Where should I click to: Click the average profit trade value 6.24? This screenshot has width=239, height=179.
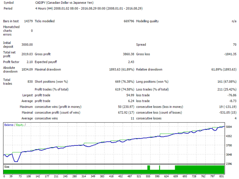131,101
